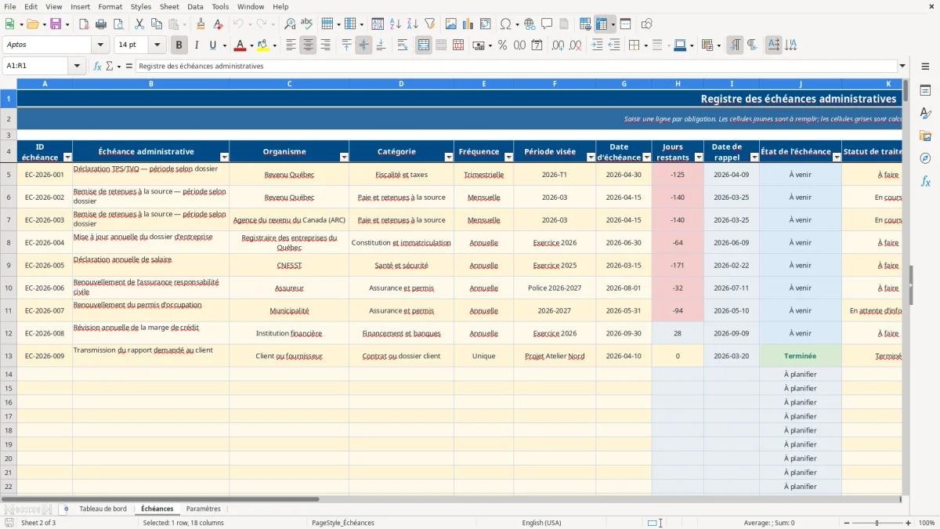Open the sidebar Navigator panel
Viewport: 940px width, 529px height.
925,158
